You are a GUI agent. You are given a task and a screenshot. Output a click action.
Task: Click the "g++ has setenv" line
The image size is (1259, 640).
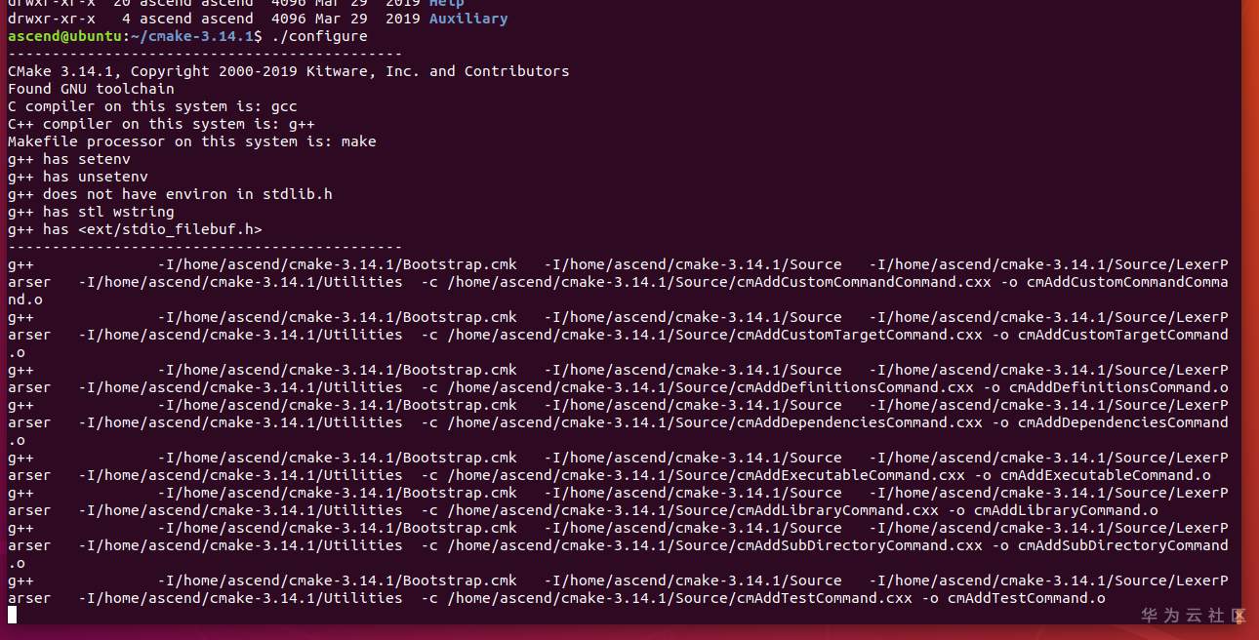point(68,159)
